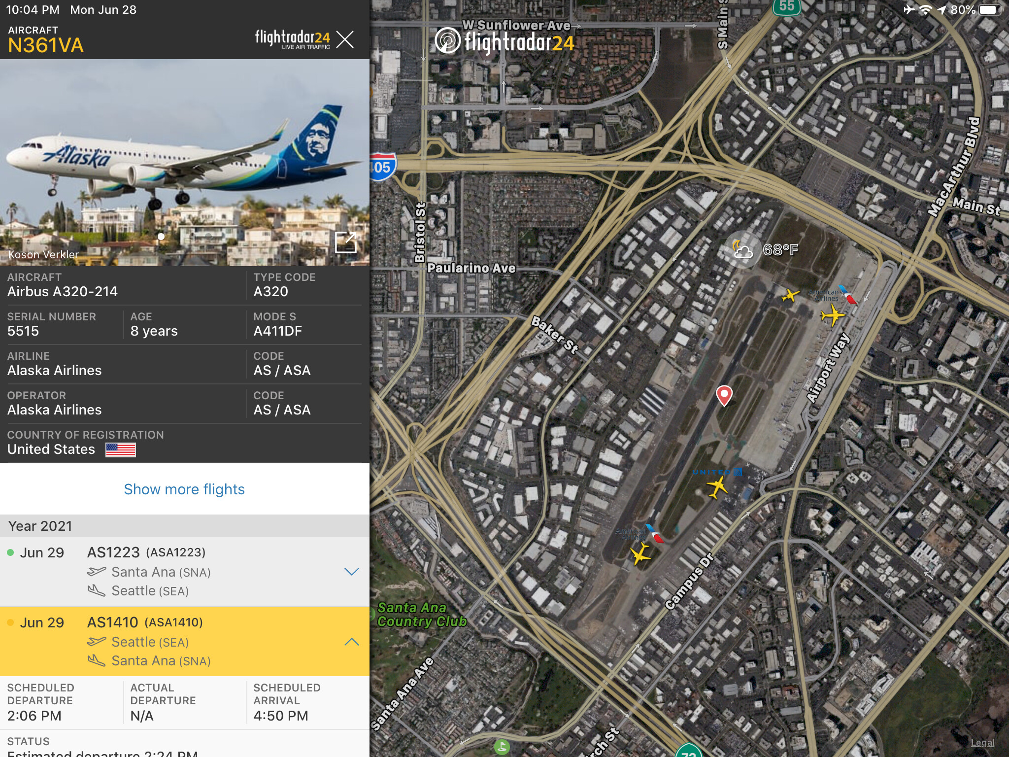The height and width of the screenshot is (757, 1009).
Task: Tap the Flightradar24 logo on the map
Action: pos(504,40)
